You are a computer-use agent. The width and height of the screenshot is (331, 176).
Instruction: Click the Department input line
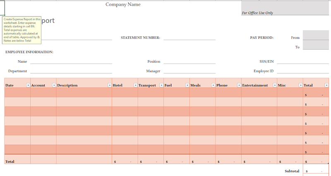tap(71, 71)
